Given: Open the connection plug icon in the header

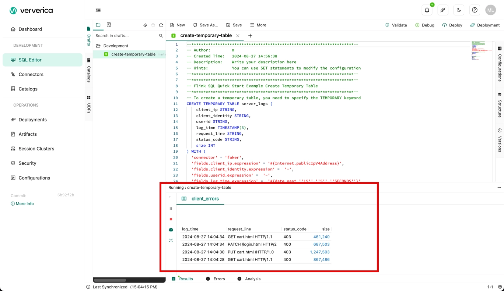Looking at the screenshot, I should coord(443,10).
